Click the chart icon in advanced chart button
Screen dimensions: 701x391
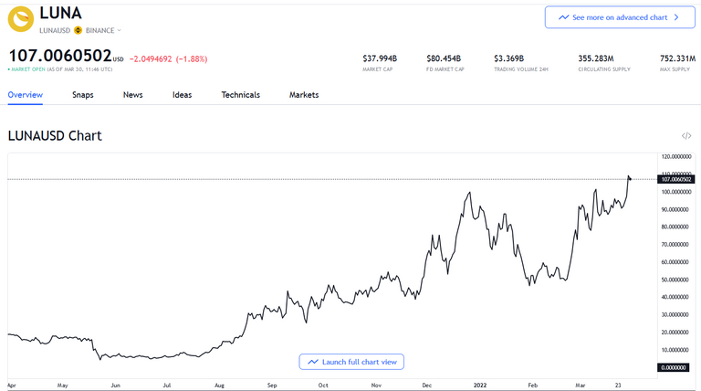(564, 17)
